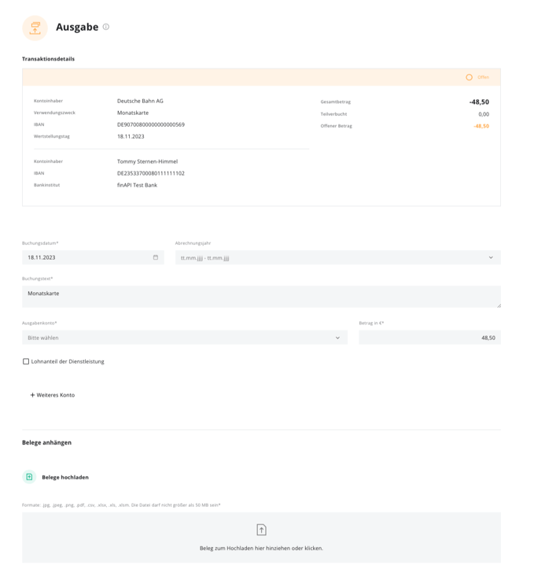
Task: Click the orange Ausgabe header icon
Action: [x=35, y=28]
